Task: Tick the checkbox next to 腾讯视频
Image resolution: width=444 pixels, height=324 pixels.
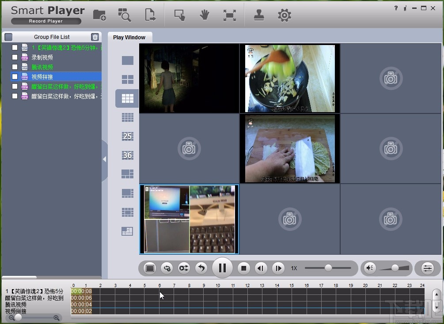Action: point(15,67)
